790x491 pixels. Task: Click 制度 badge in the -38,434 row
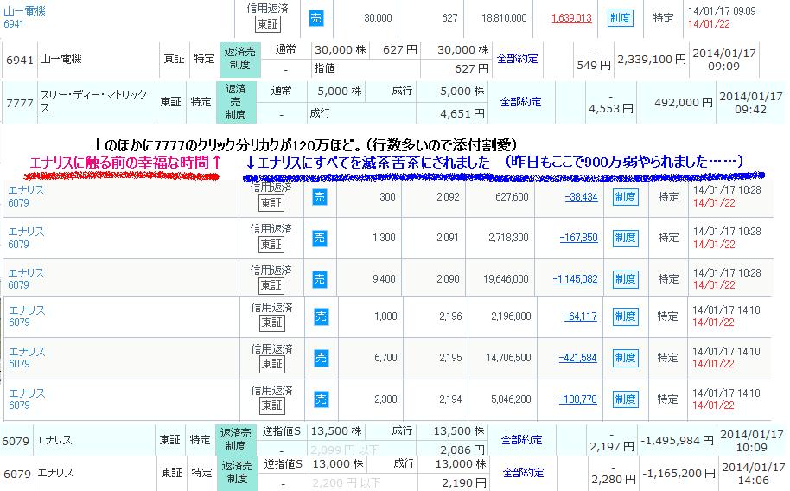[625, 197]
